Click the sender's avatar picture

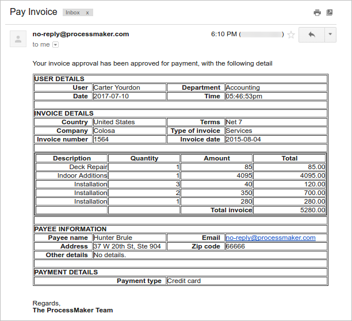[x=19, y=39]
